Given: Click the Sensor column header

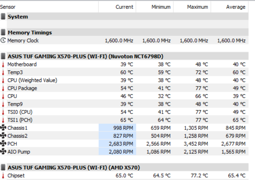Looking at the screenshot, I should click(x=49, y=7).
